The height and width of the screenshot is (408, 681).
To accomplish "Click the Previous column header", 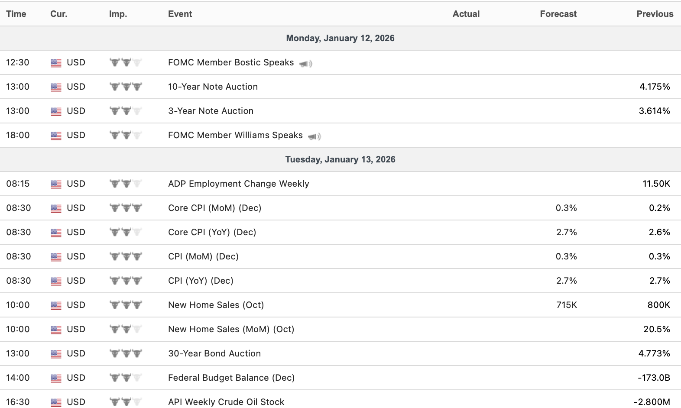I will coord(655,14).
